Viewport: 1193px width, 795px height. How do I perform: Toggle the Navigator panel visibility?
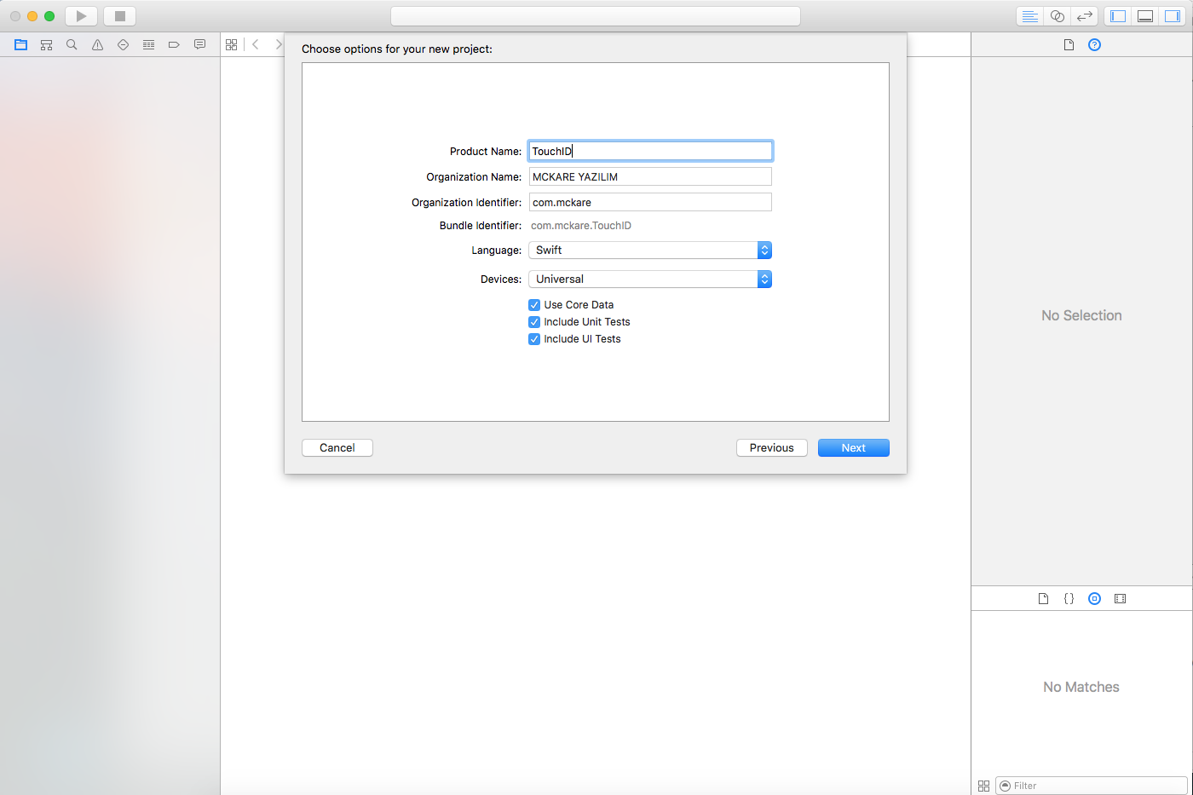coord(1118,16)
